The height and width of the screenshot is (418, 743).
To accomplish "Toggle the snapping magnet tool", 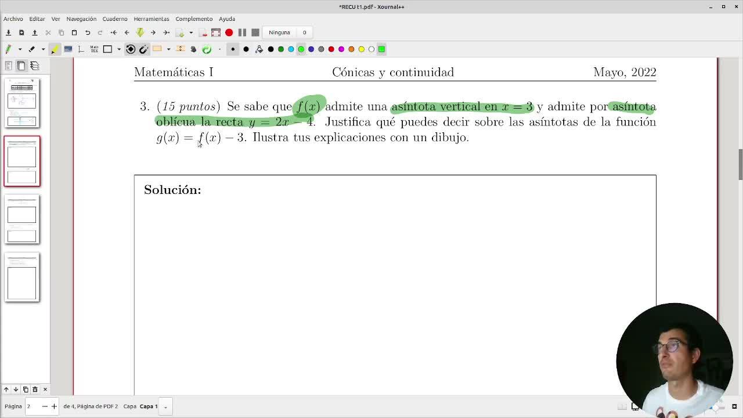I will click(144, 49).
